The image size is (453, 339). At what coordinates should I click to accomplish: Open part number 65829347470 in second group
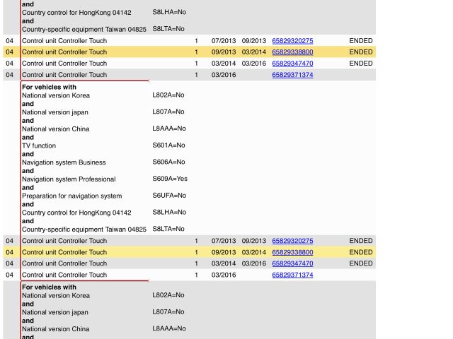[292, 263]
